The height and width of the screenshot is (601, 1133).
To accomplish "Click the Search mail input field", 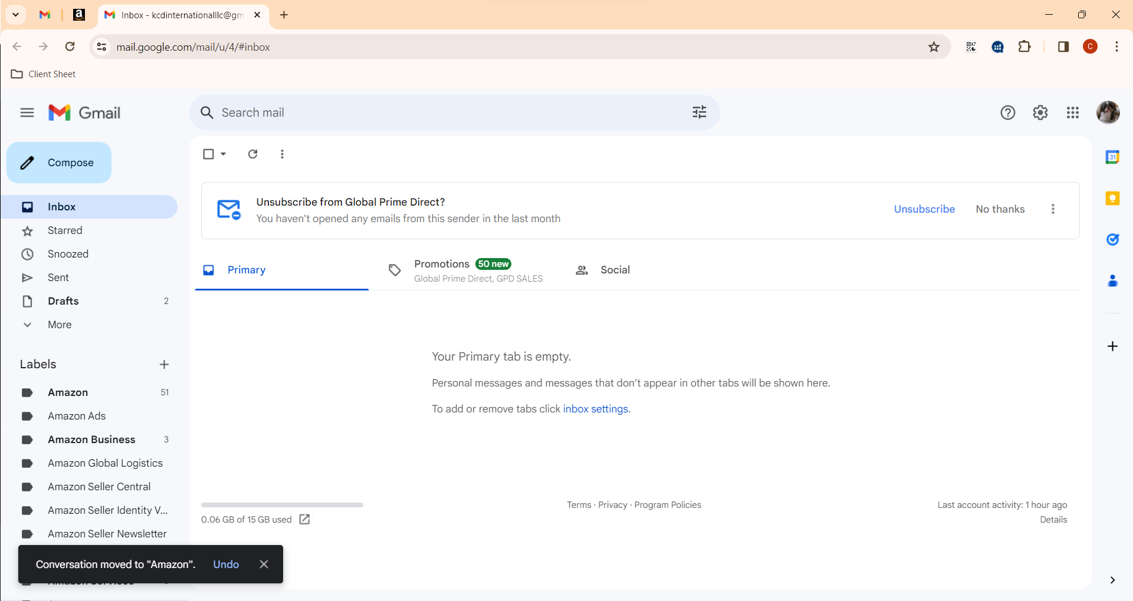I will (454, 113).
